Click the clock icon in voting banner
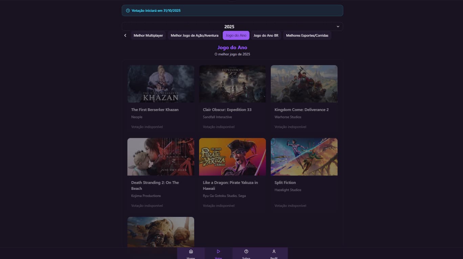The width and height of the screenshot is (463, 259). pos(128,10)
